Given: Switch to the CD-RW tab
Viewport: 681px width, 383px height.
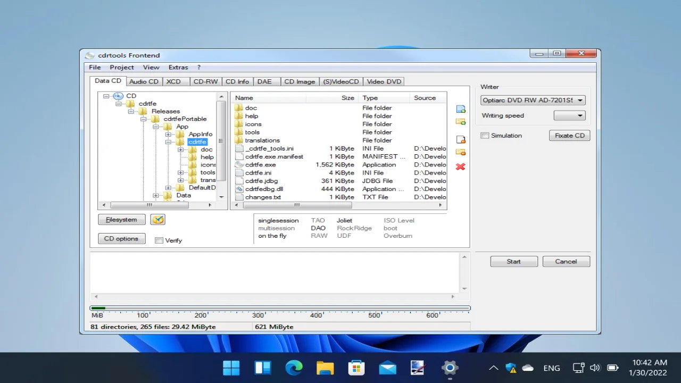Looking at the screenshot, I should coord(205,81).
